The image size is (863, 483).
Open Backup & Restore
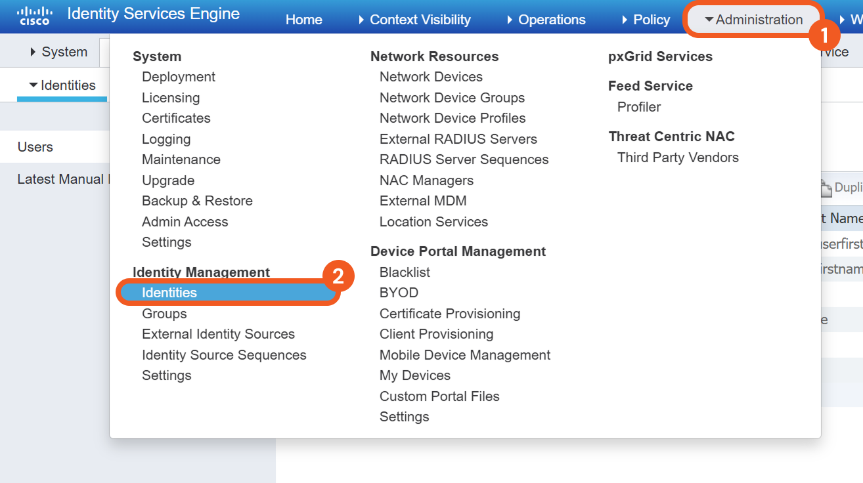pos(197,201)
